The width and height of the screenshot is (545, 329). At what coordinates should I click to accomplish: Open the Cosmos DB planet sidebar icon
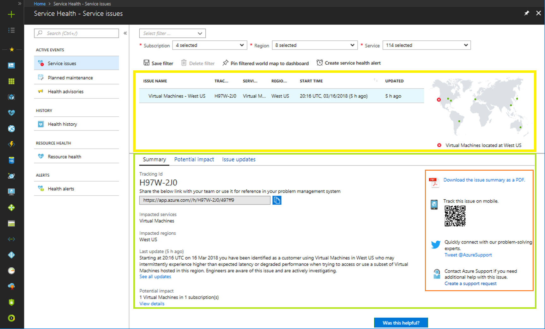(11, 176)
